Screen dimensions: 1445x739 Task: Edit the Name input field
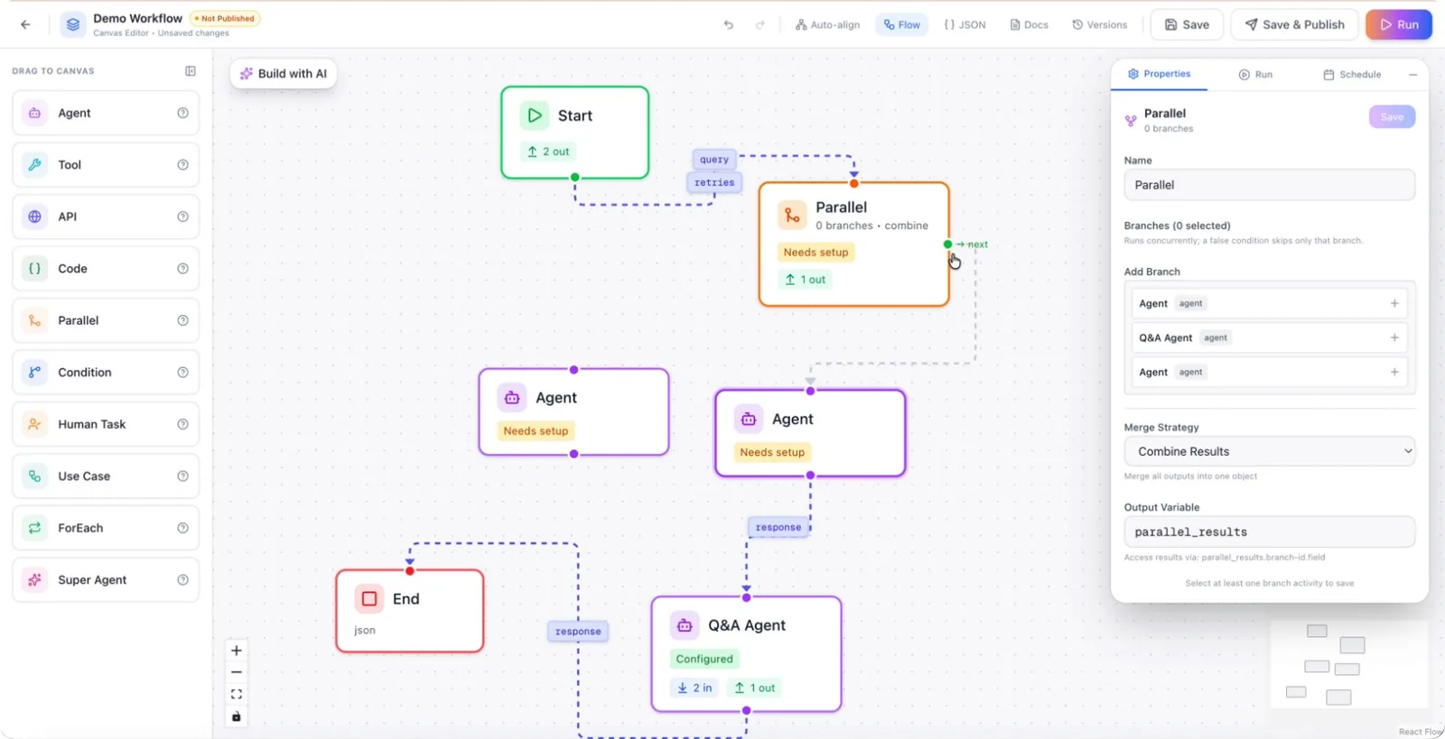(1270, 185)
